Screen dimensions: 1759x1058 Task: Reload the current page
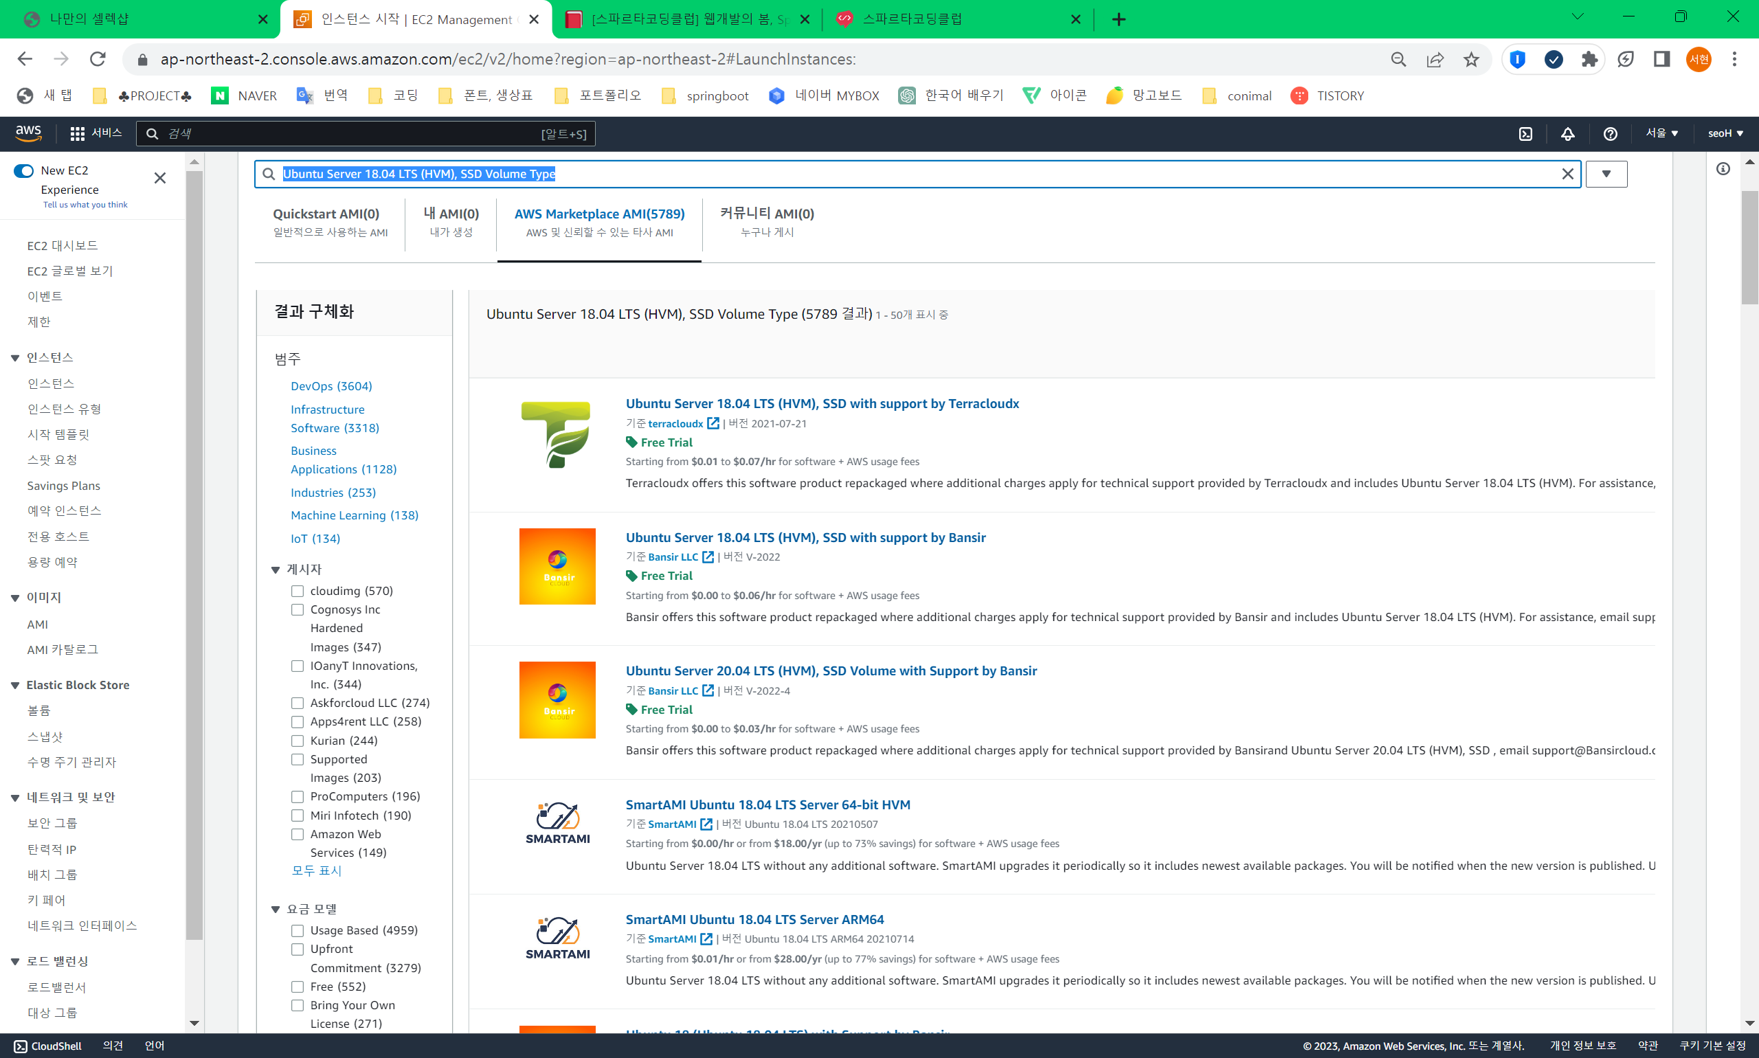[x=98, y=59]
